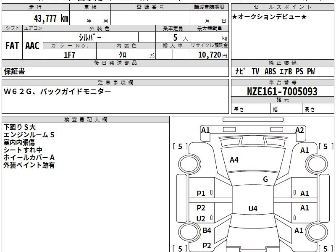This screenshot has height=252, width=336.
Task: Select the 乗車定員 header
Action: point(173,28)
